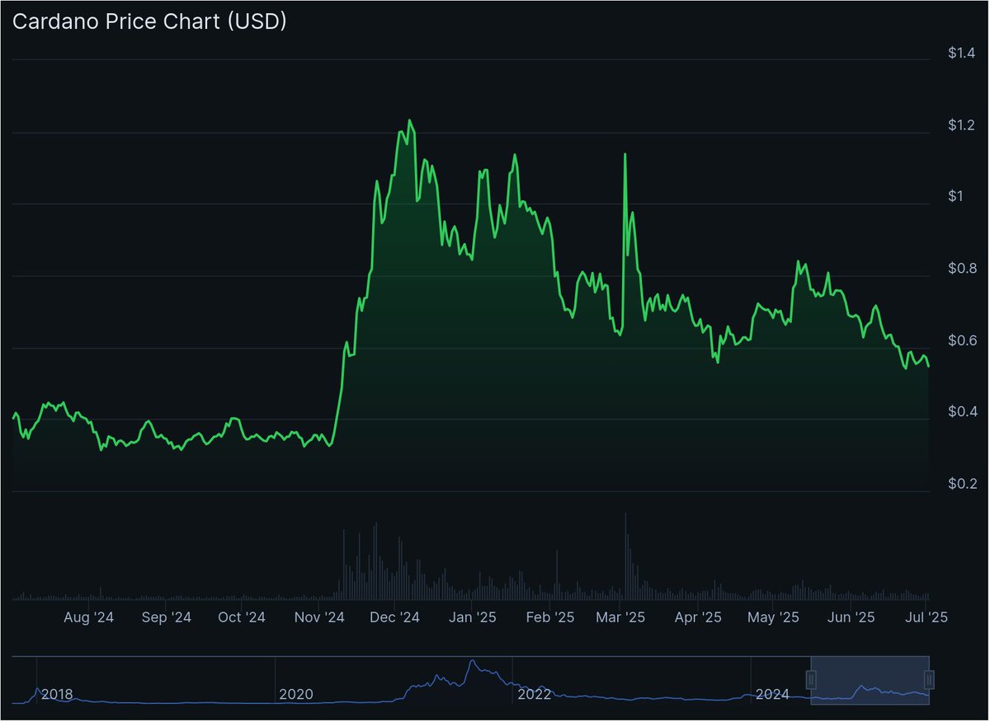Click the Jan '25 axis label
Screen dimensions: 990x722
tap(472, 617)
